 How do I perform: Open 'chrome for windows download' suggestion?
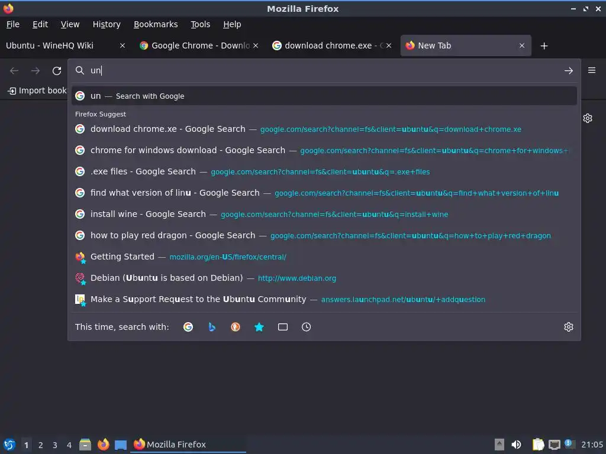pos(324,150)
